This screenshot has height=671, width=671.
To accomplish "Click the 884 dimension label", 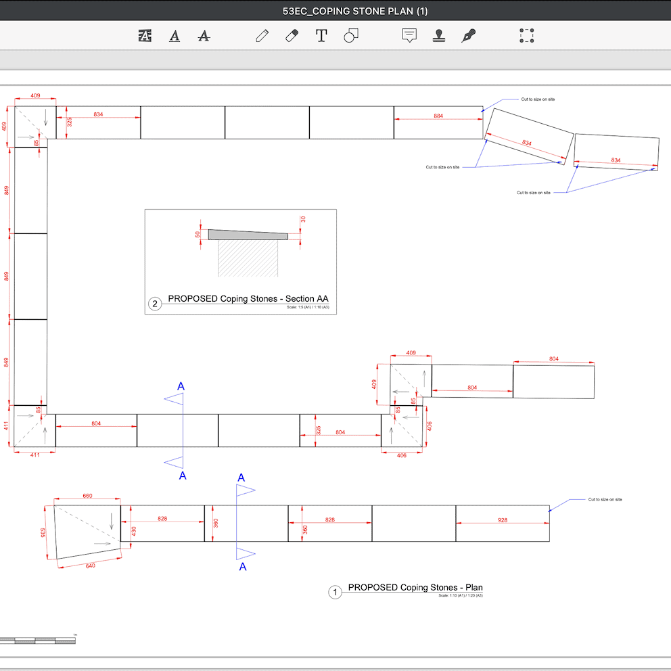I will (x=438, y=116).
